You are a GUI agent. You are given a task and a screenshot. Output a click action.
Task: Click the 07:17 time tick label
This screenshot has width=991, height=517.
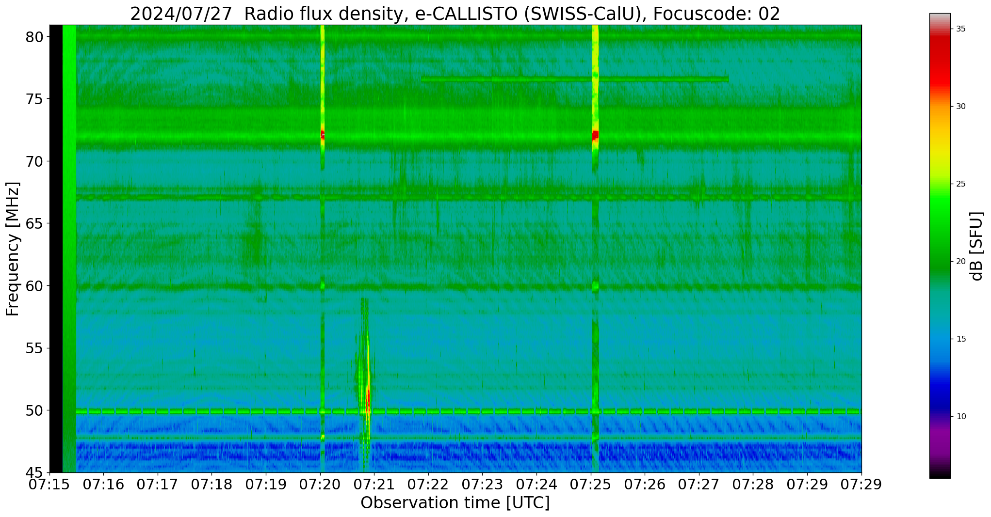click(x=158, y=485)
